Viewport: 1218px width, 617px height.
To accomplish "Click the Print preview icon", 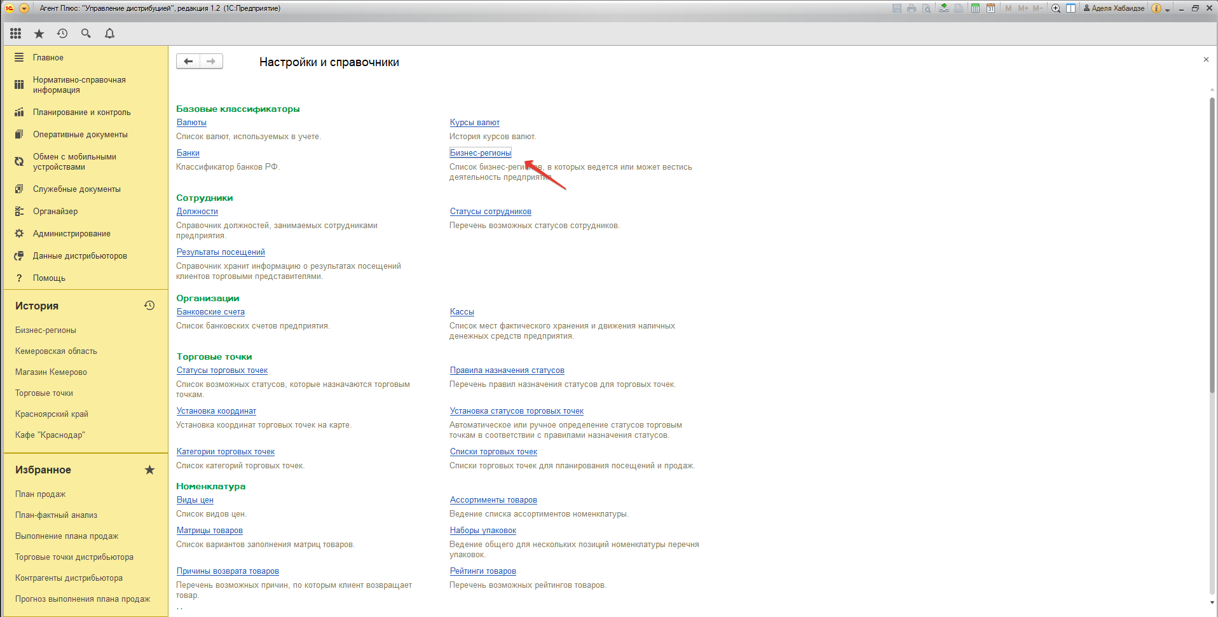I will (926, 8).
